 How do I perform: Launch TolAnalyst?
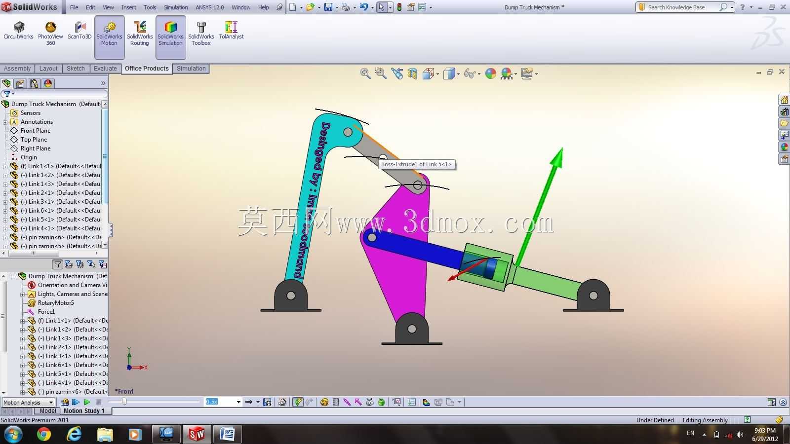coord(231,31)
